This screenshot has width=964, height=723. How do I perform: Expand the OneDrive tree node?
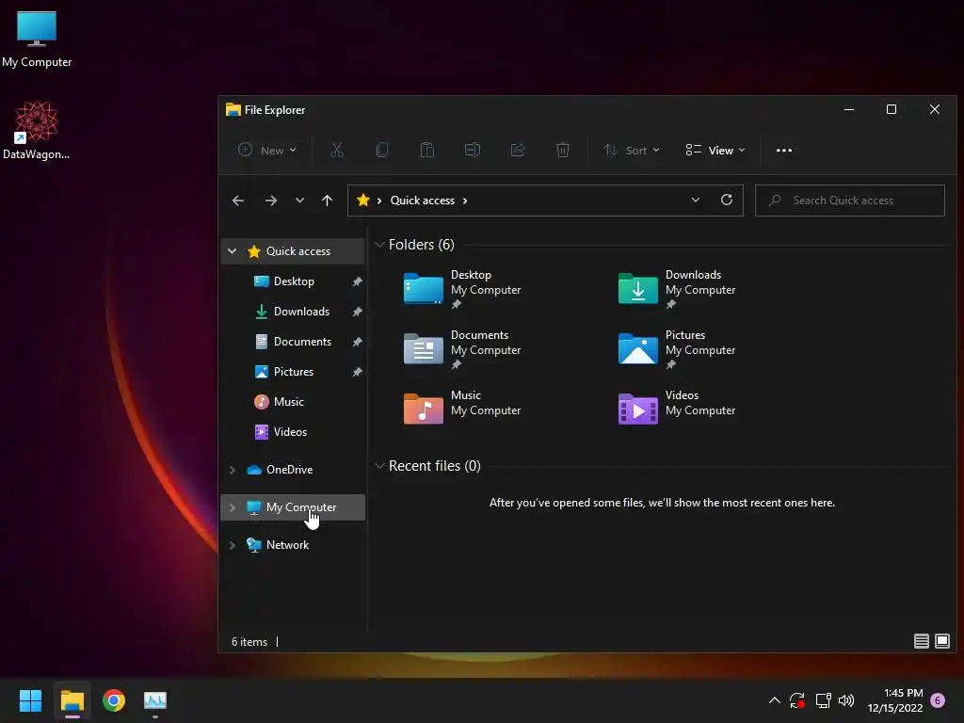[232, 470]
